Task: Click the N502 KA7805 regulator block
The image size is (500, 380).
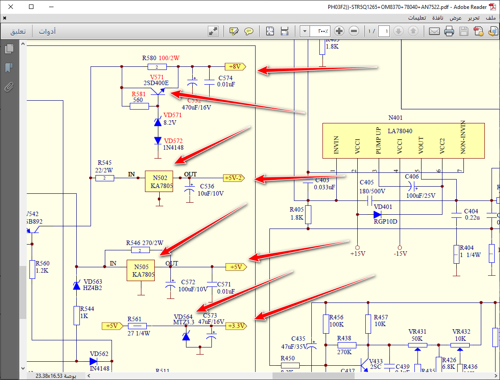Action: coord(159,182)
